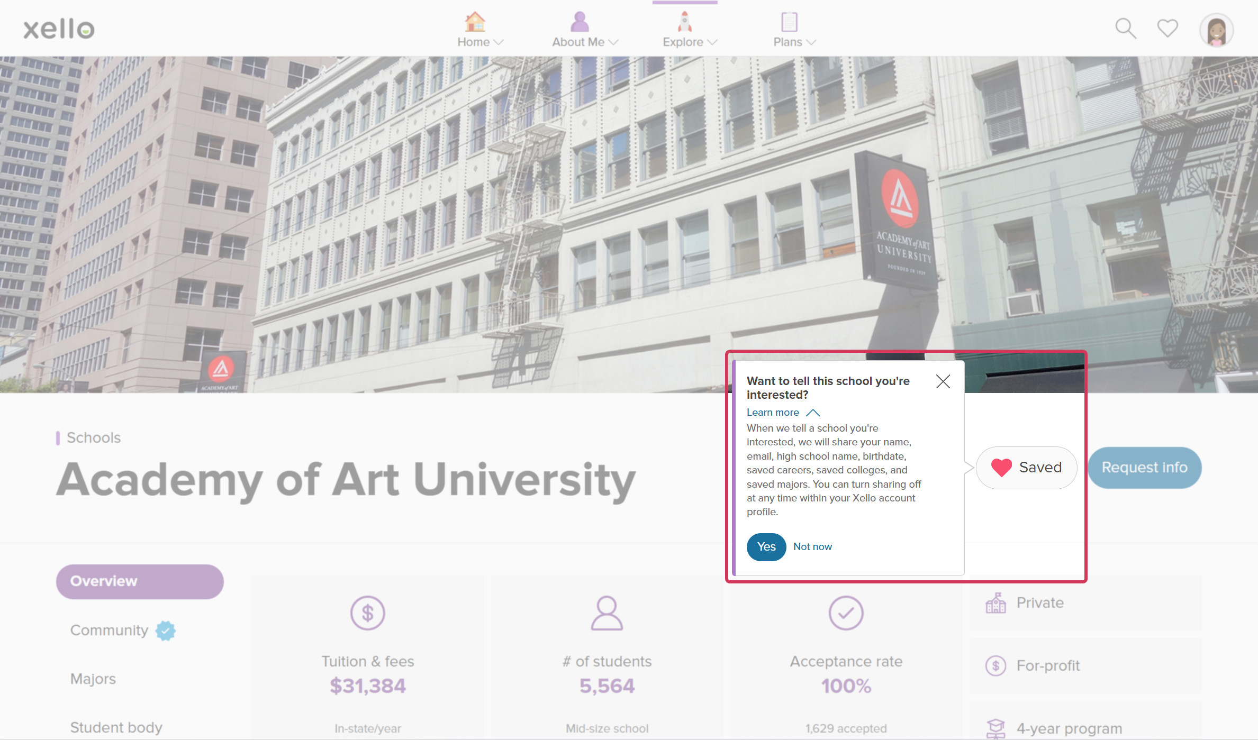Image resolution: width=1258 pixels, height=740 pixels.
Task: Click Yes to share interest with the school
Action: 766,547
